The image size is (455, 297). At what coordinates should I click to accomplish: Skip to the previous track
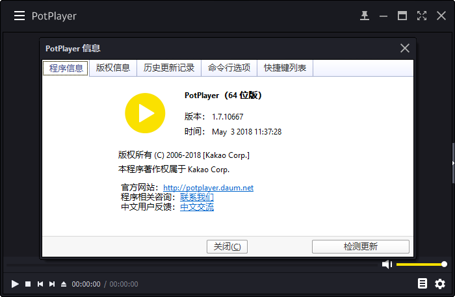point(40,284)
